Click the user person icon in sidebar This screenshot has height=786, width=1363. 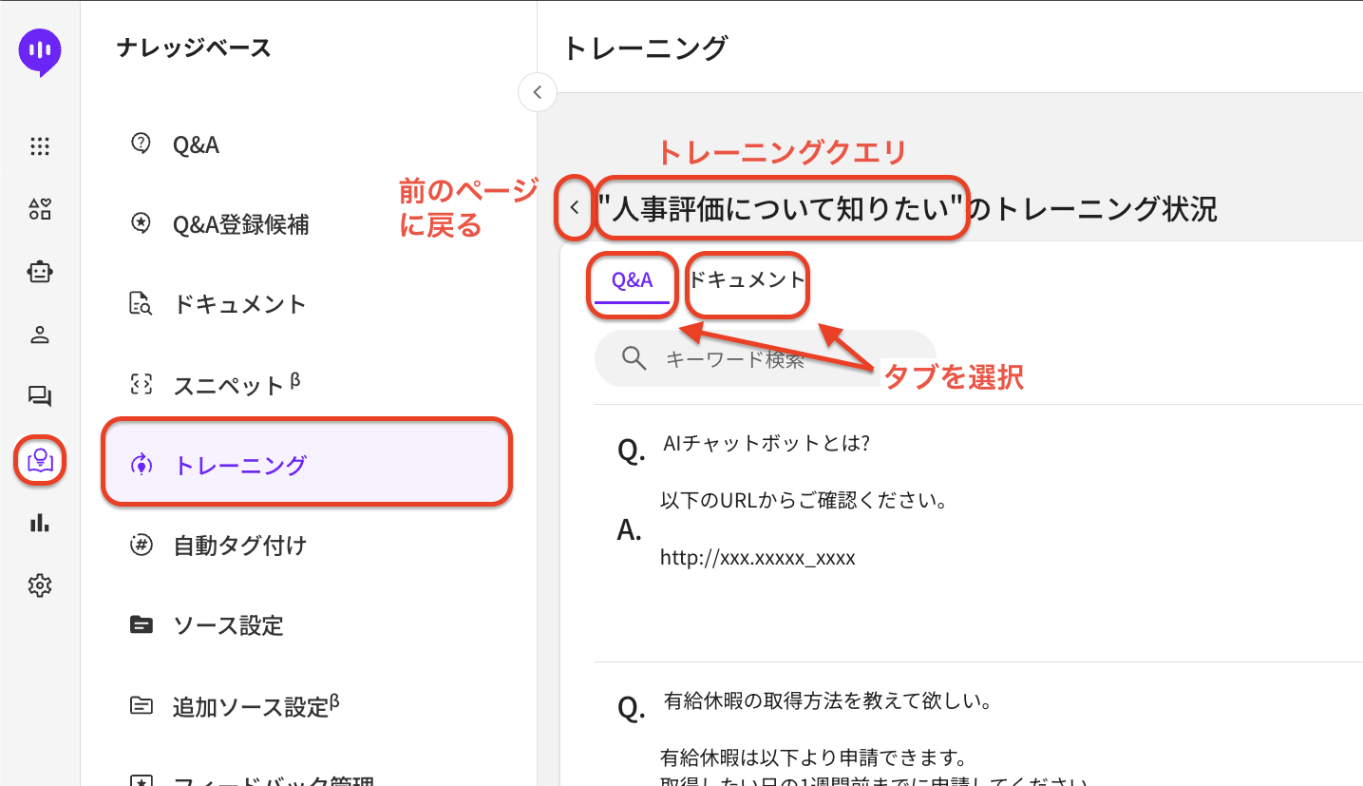(x=40, y=335)
